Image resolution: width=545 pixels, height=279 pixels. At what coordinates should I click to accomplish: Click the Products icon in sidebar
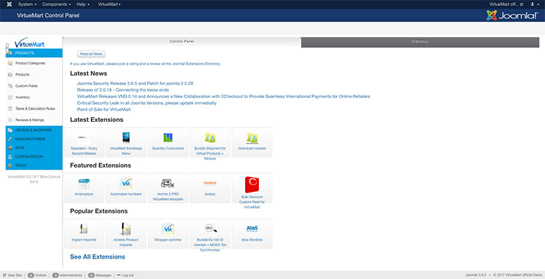click(x=10, y=75)
